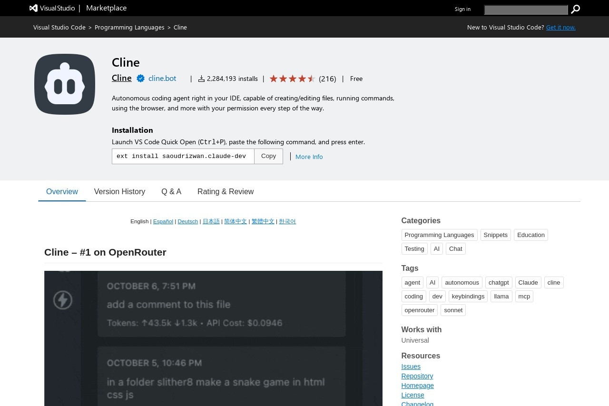The height and width of the screenshot is (406, 609).
Task: Click the Visual Studio logo
Action: [x=52, y=8]
